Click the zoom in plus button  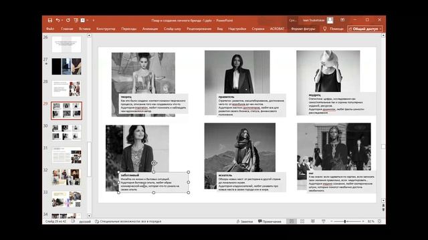363,221
